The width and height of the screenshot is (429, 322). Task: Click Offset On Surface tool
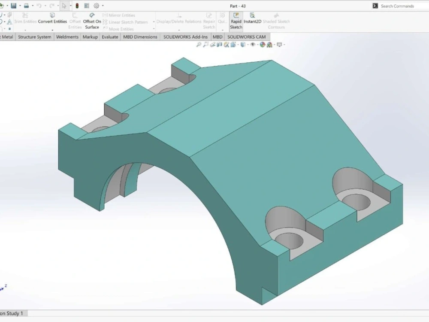point(92,21)
